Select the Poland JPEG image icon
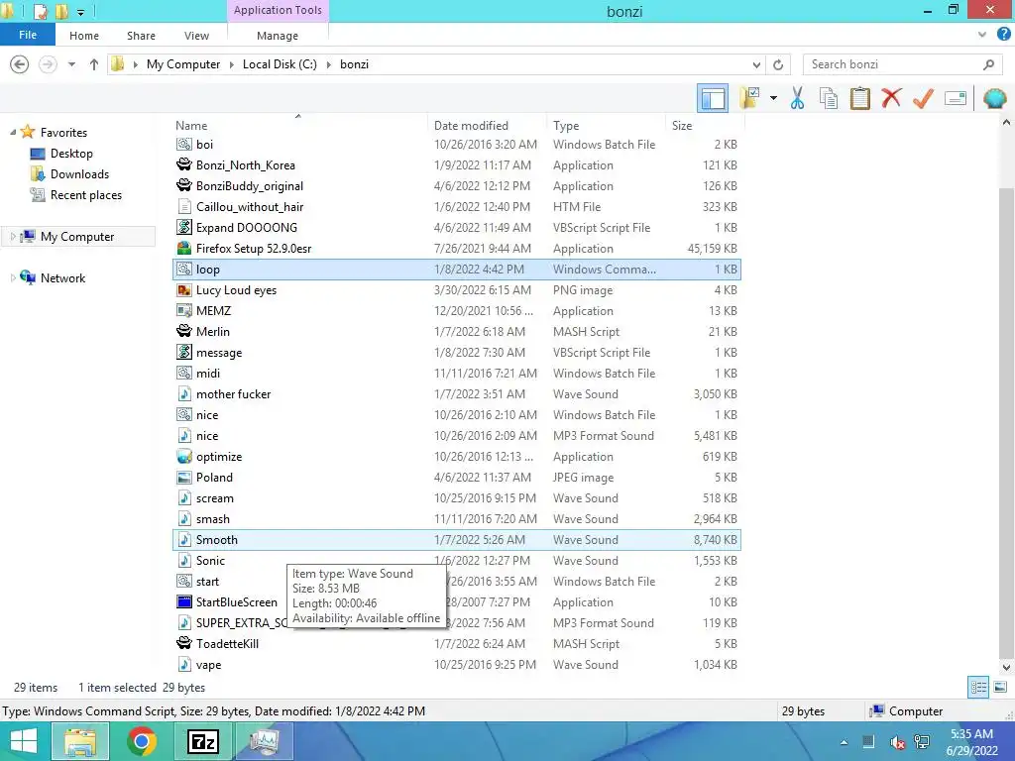Screen dimensions: 1015x761 pyautogui.click(x=184, y=478)
